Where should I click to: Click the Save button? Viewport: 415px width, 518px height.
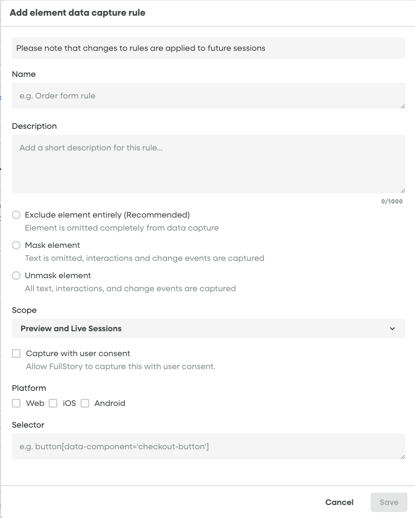[x=389, y=502]
